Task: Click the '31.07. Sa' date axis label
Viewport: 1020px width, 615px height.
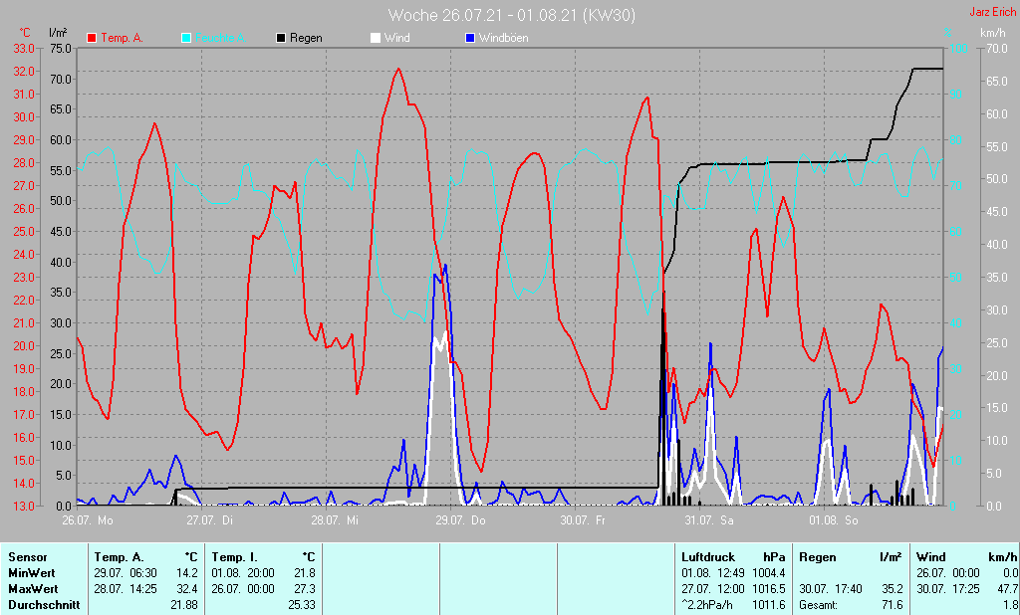Action: [708, 520]
